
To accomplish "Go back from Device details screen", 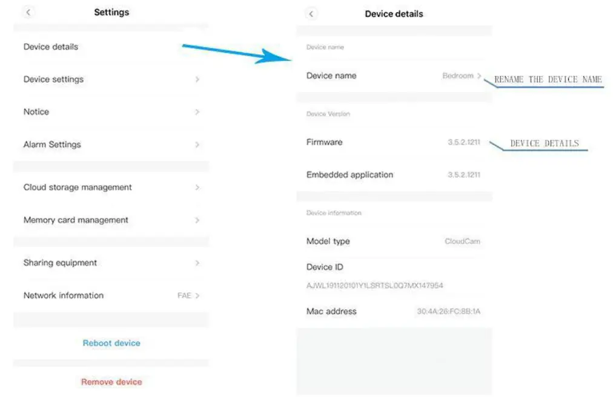I will pos(311,14).
